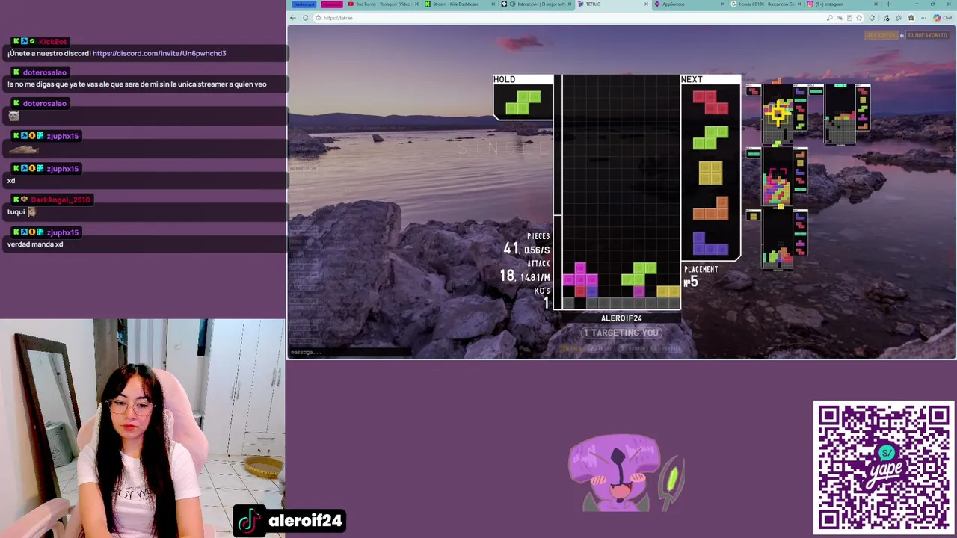Click the Yape QR code

[883, 468]
